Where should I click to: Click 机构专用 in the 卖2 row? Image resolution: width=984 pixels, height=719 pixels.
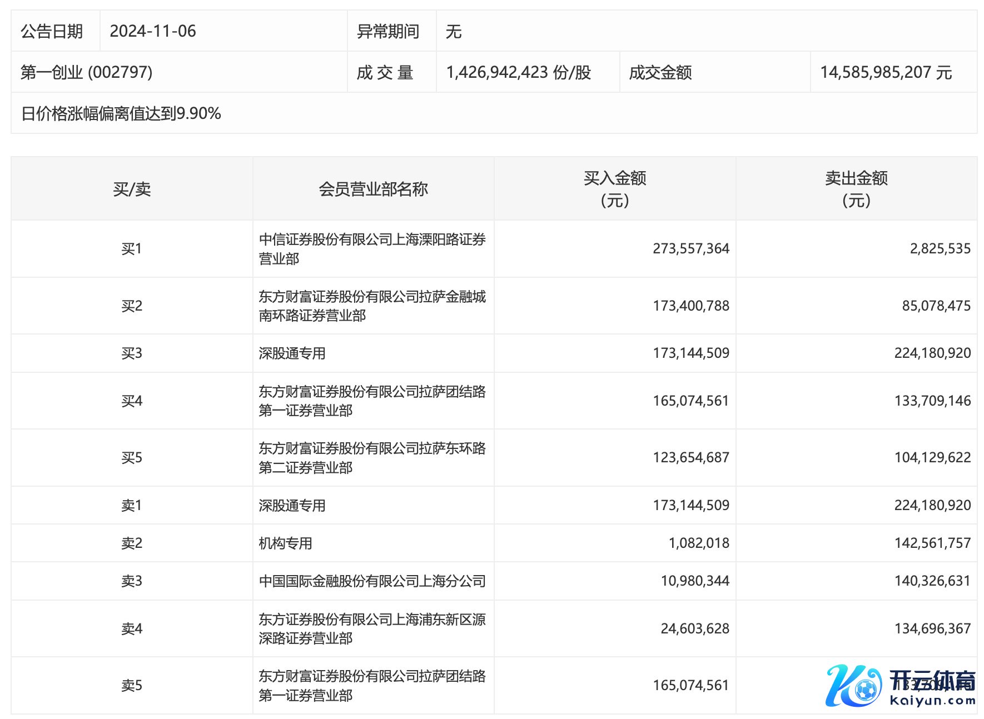pyautogui.click(x=285, y=543)
